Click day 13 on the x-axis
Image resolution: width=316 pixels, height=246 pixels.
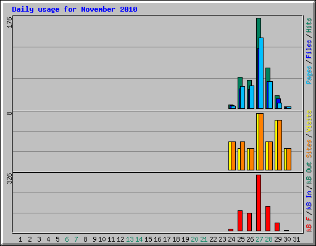tap(130, 239)
